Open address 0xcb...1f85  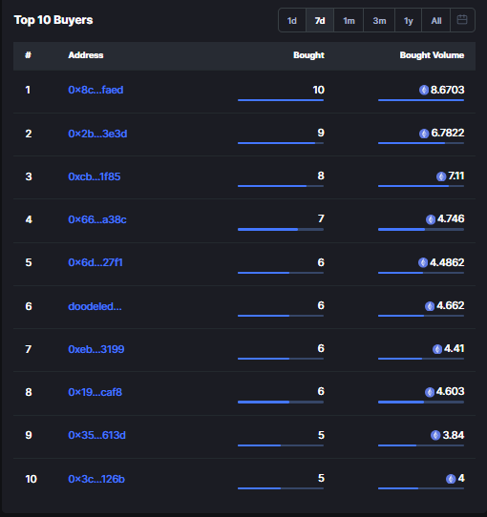click(x=95, y=176)
